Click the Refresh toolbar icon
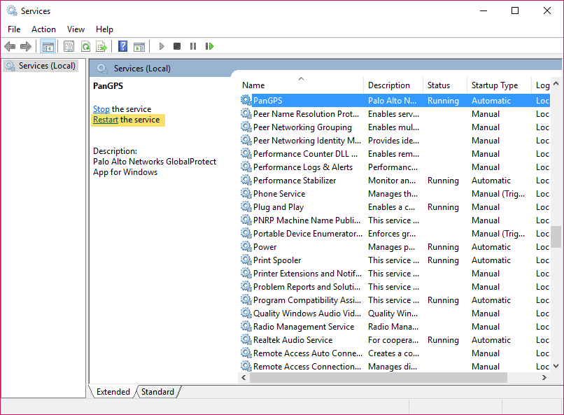564x415 pixels. click(x=85, y=46)
